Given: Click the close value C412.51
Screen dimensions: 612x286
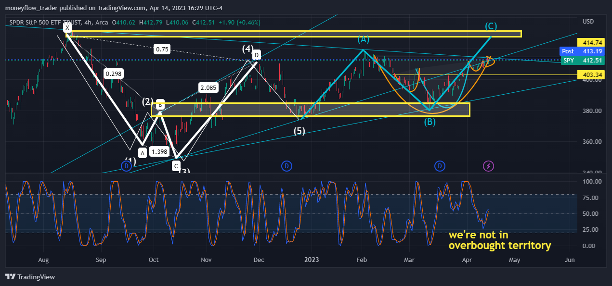Looking at the screenshot, I should (x=203, y=22).
